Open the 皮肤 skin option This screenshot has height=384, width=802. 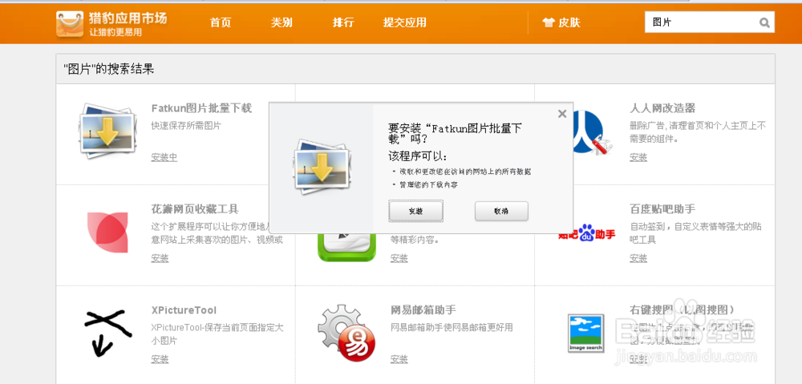click(569, 22)
